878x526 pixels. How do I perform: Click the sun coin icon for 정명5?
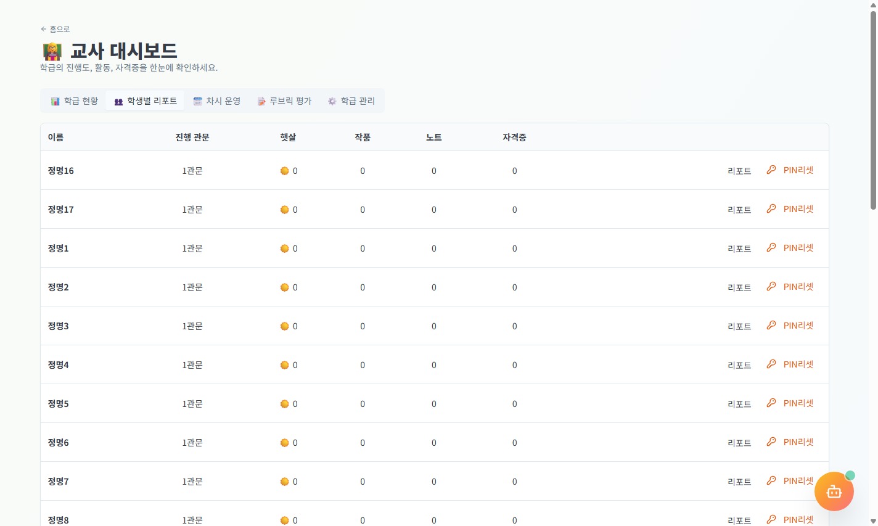click(285, 404)
